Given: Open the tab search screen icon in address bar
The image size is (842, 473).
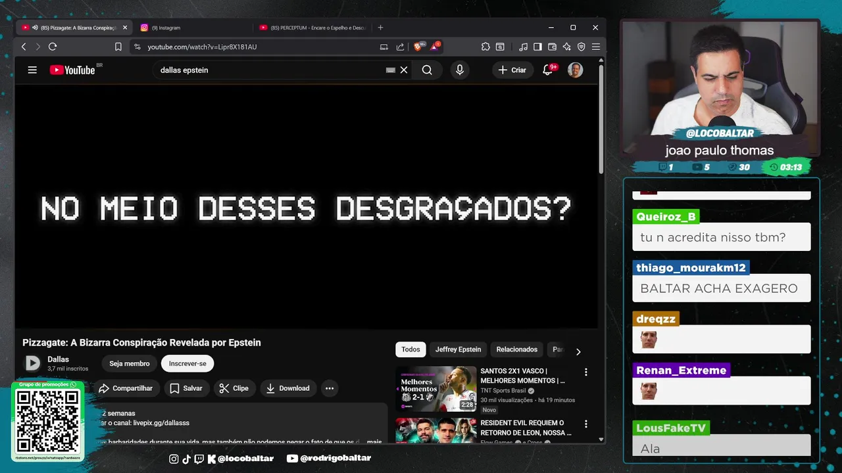Looking at the screenshot, I should click(x=384, y=47).
